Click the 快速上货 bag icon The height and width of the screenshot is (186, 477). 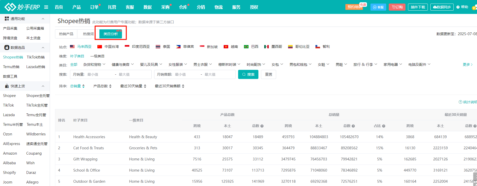pyautogui.click(x=7, y=86)
